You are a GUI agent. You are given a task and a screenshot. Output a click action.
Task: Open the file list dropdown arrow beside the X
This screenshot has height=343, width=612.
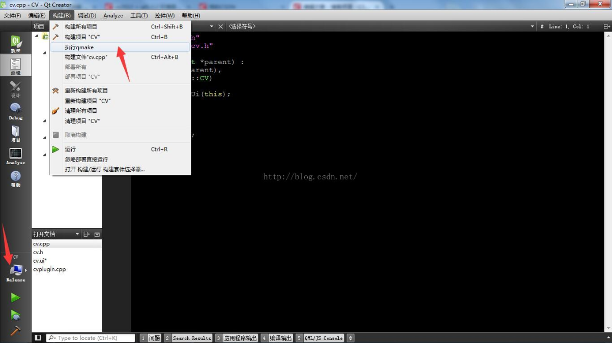click(x=212, y=26)
